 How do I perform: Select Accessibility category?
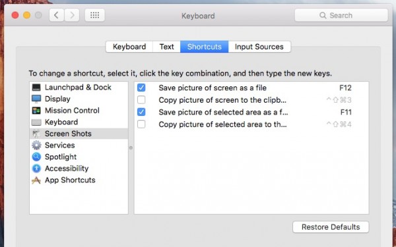pyautogui.click(x=79, y=169)
